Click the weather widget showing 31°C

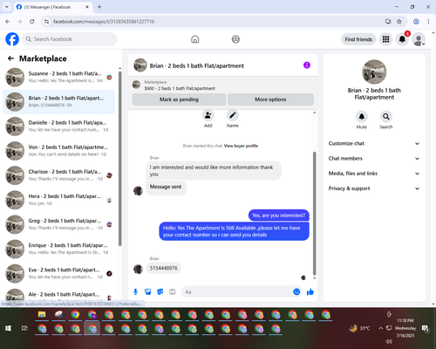(x=359, y=328)
